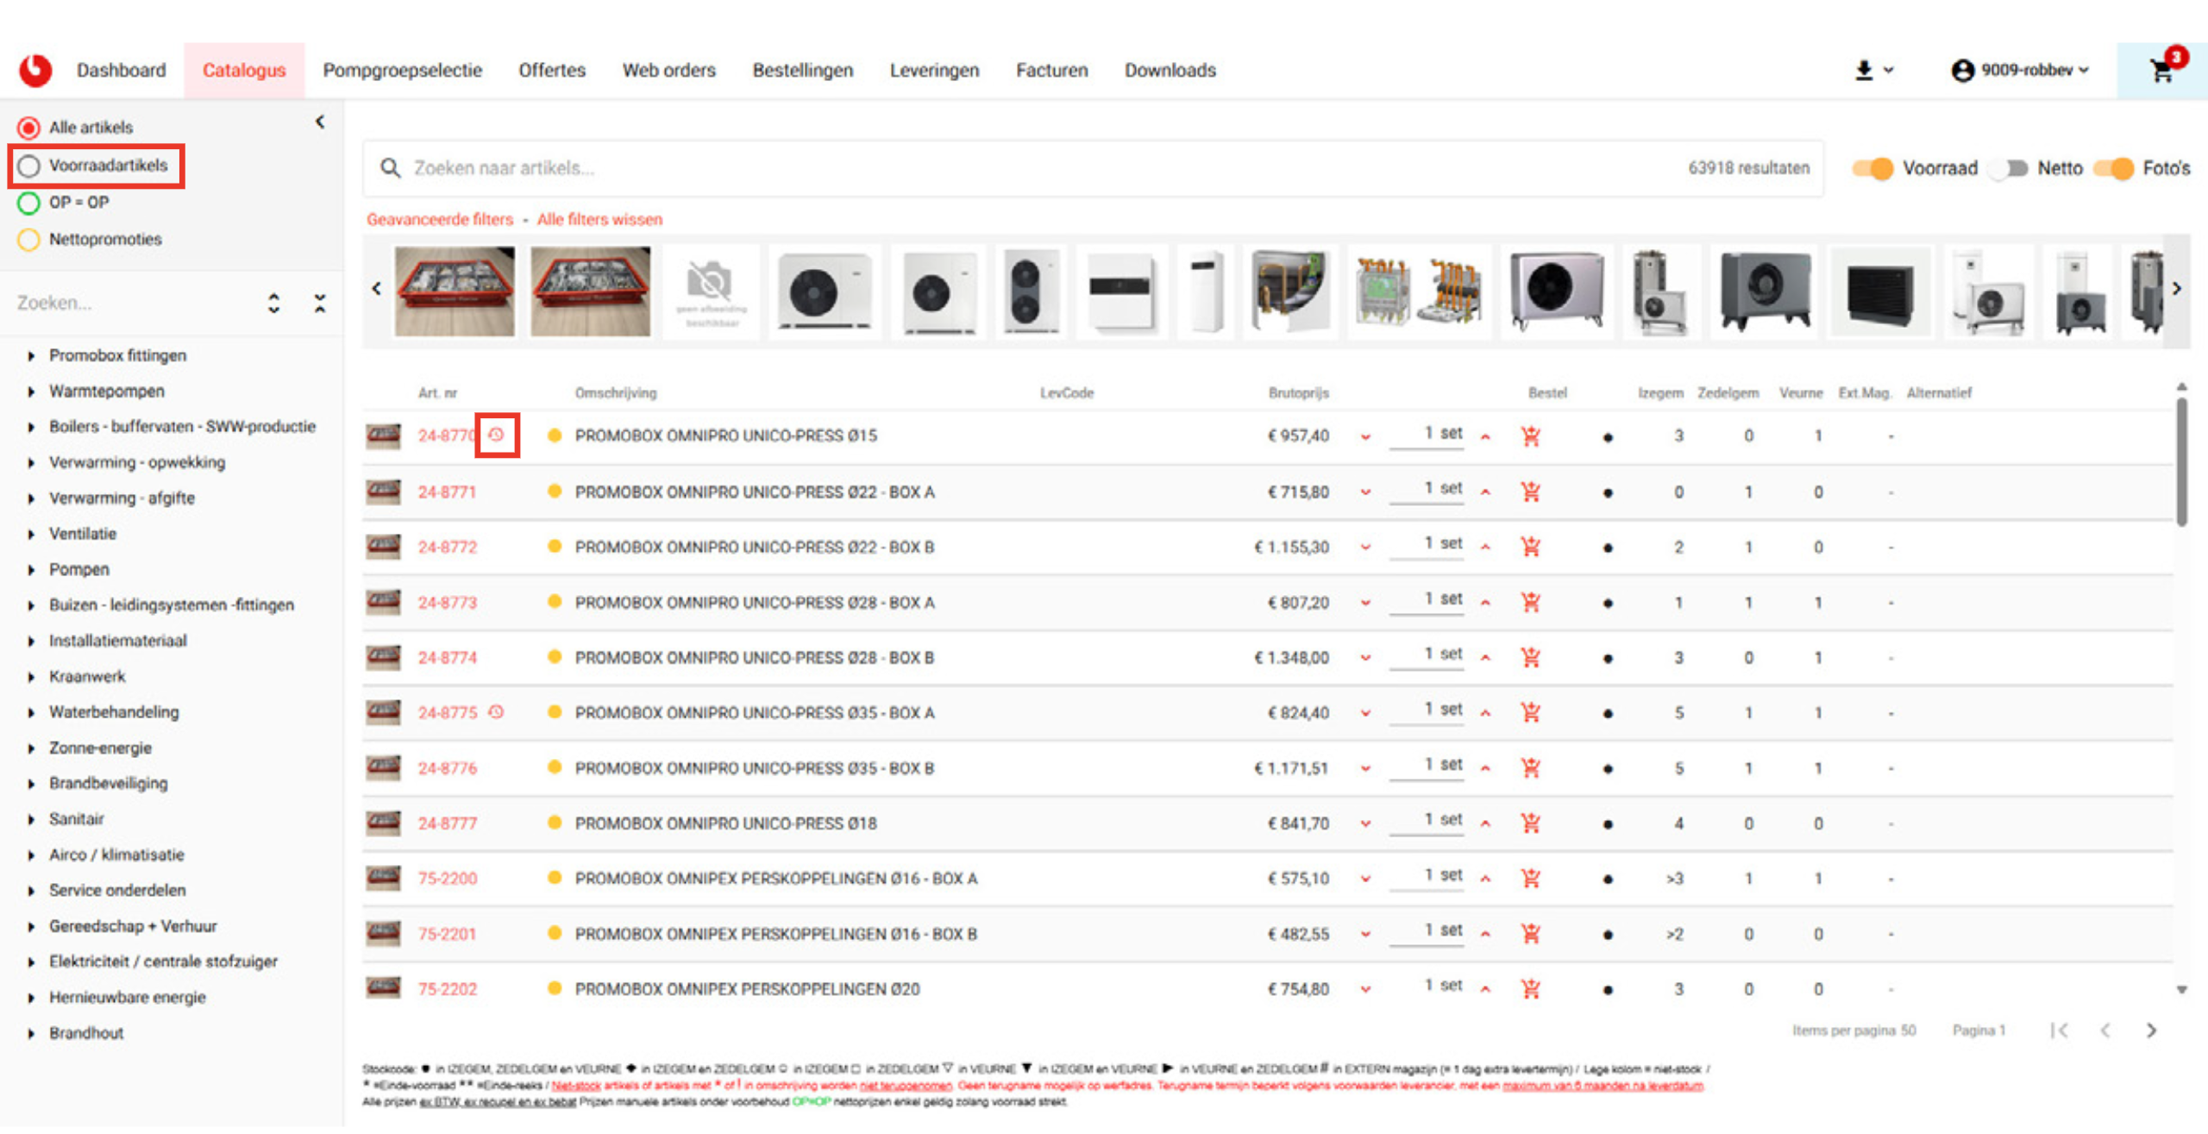Switch to the Offertes tab

552,71
